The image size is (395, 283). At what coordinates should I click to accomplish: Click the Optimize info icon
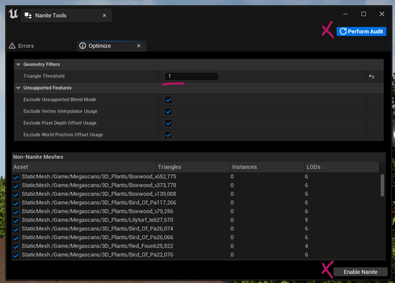tap(82, 45)
